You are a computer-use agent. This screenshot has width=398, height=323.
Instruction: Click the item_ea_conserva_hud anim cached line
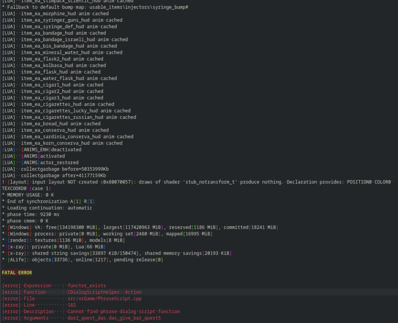55,130
